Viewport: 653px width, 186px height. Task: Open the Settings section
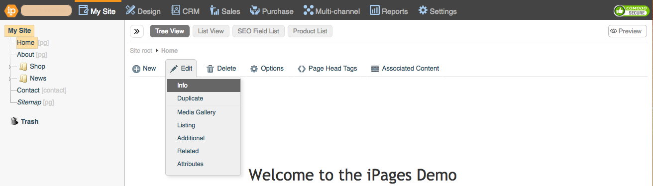pyautogui.click(x=437, y=11)
